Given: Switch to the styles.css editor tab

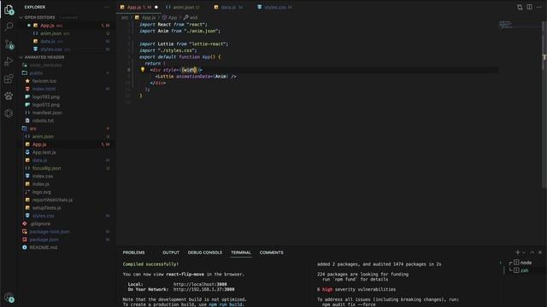Looking at the screenshot, I should (x=275, y=7).
